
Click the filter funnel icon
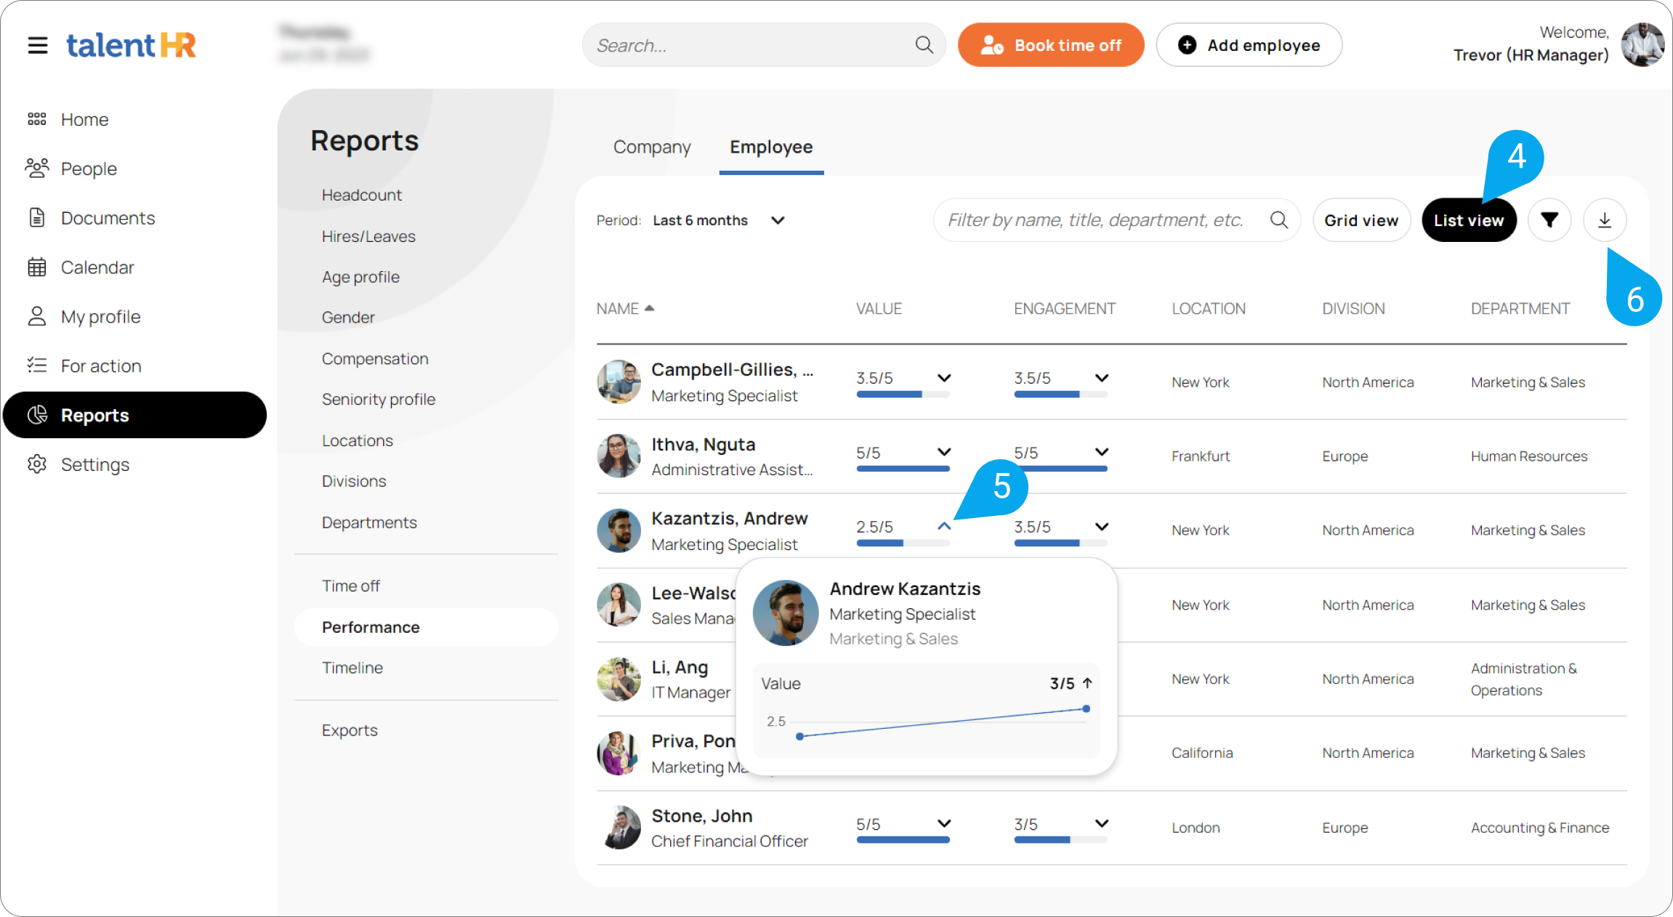pos(1549,220)
